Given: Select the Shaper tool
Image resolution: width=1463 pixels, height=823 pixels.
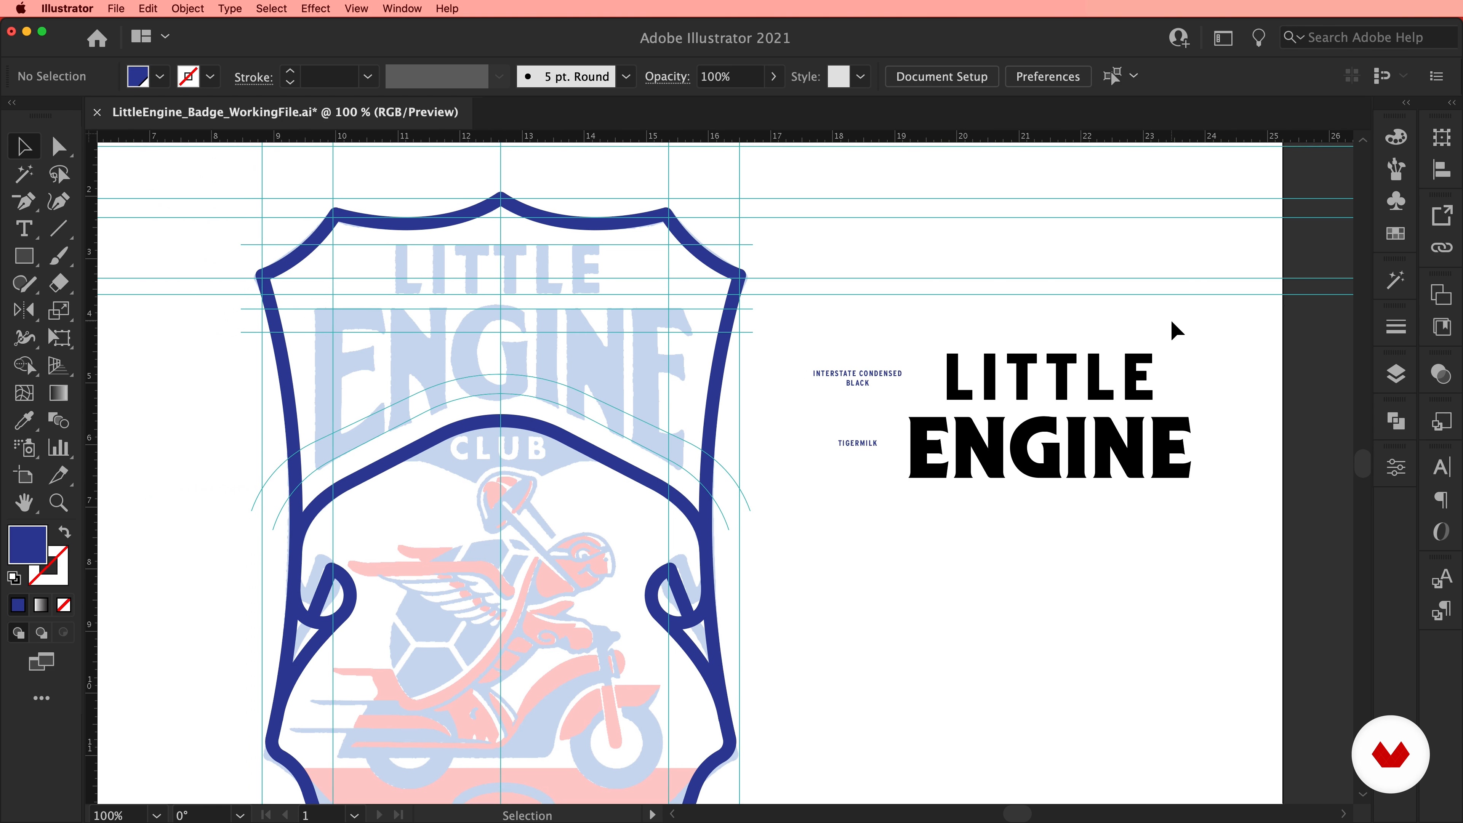Looking at the screenshot, I should coord(24,283).
